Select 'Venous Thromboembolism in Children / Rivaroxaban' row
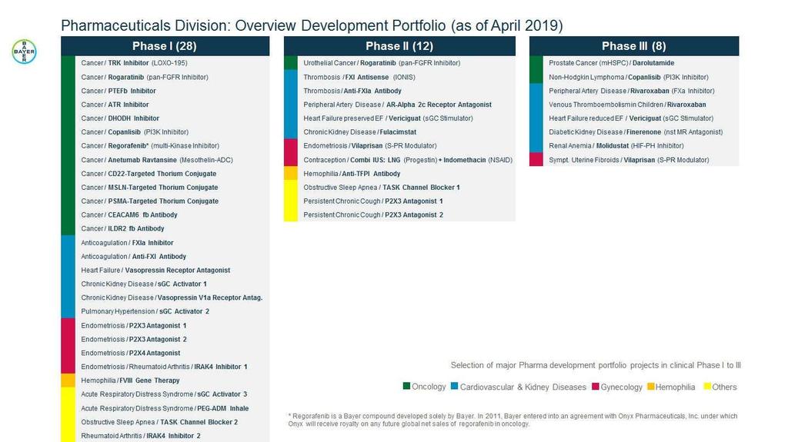Viewport: 788px width, 442px height. point(634,105)
